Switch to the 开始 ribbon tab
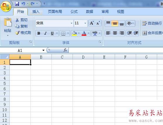Screen dimensions: 163x125 coord(20,11)
